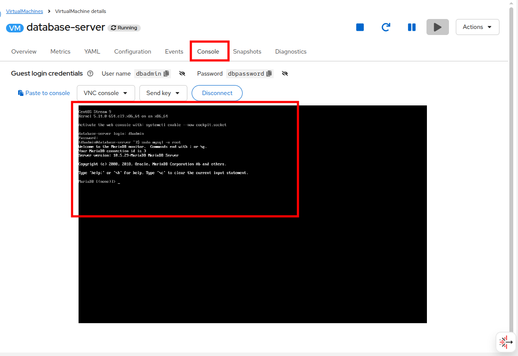Image resolution: width=518 pixels, height=356 pixels.
Task: Open the Guest login credentials help icon
Action: coord(90,73)
